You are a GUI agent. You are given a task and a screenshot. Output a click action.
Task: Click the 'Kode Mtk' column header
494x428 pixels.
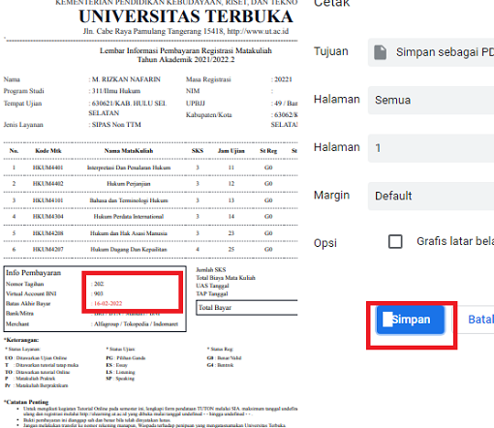pos(48,151)
